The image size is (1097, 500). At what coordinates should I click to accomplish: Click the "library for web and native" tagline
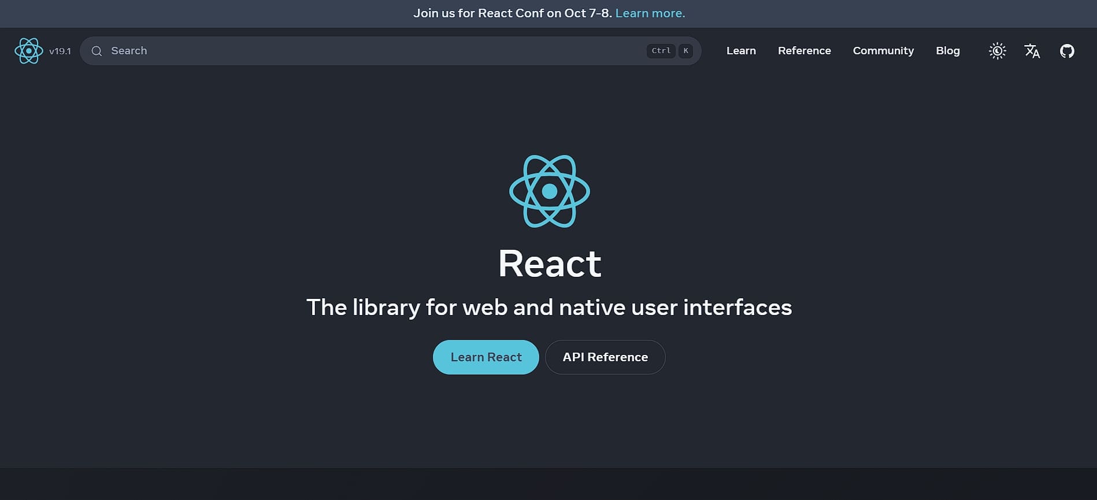[x=549, y=308]
